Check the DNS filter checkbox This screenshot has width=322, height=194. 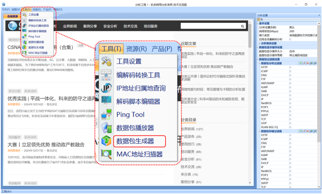[x=290, y=75]
